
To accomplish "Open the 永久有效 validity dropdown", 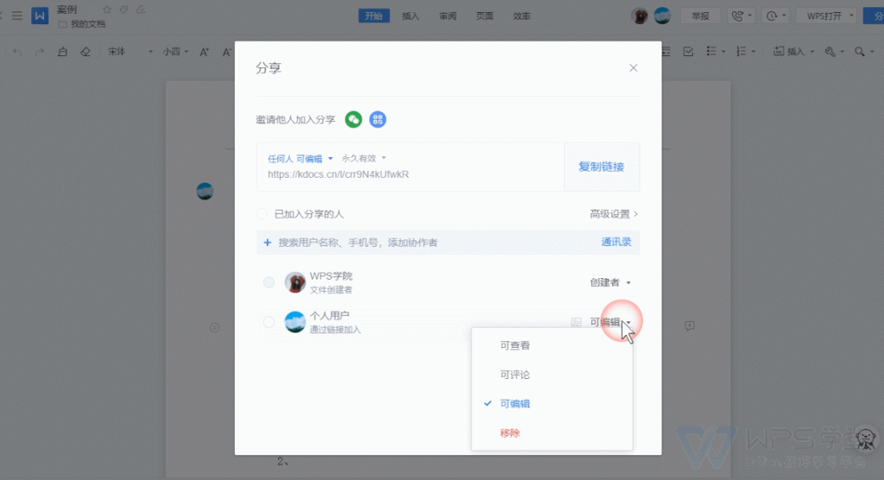I will point(363,158).
